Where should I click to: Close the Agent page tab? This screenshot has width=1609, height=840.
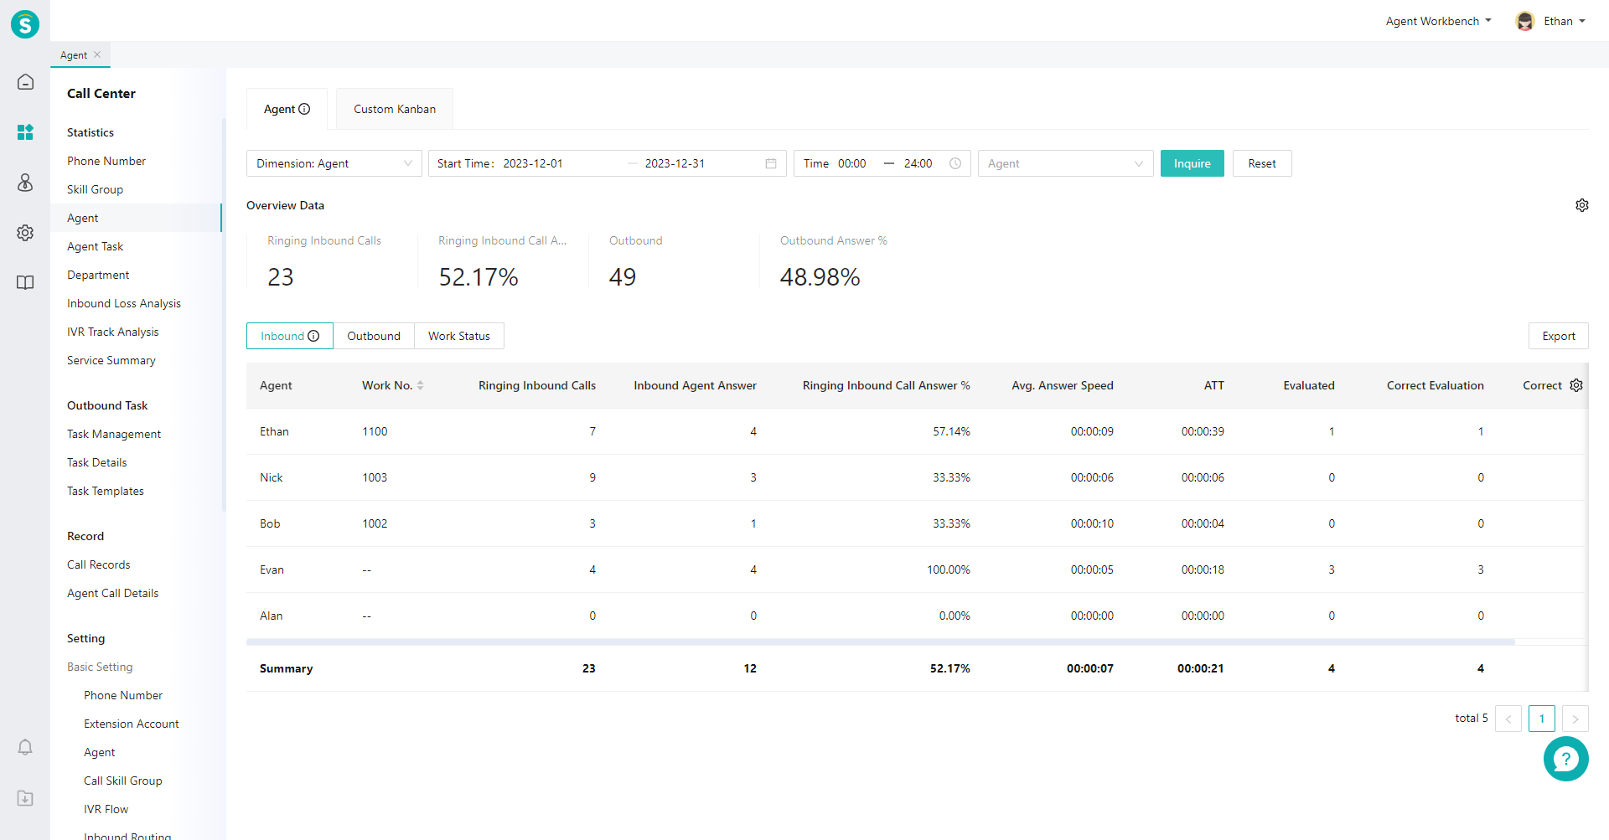point(97,54)
